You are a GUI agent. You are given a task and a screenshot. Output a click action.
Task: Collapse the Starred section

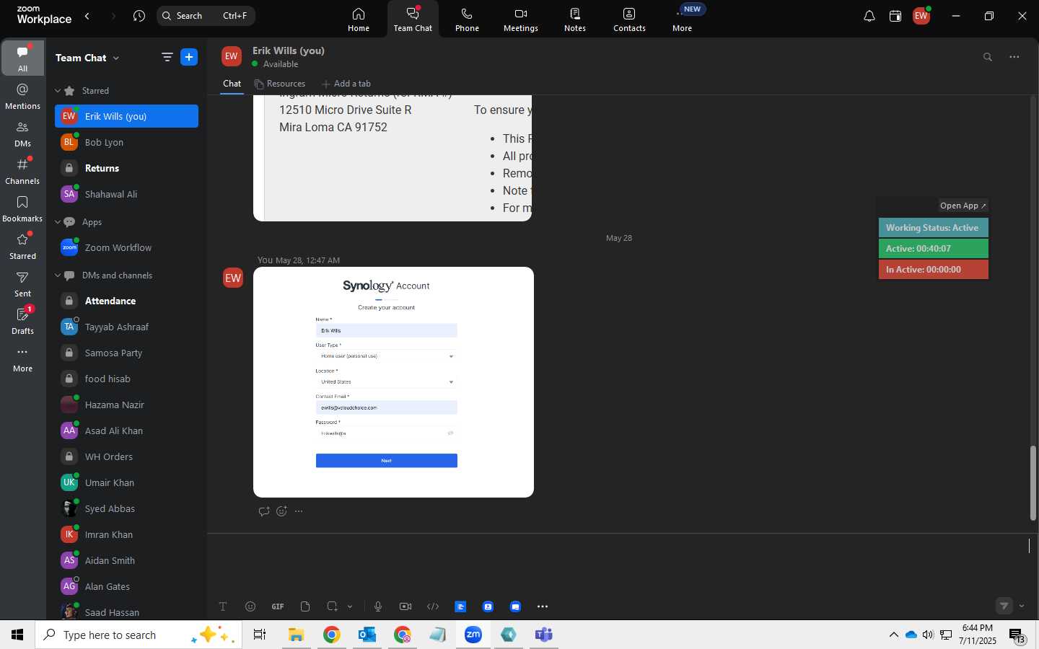point(58,91)
